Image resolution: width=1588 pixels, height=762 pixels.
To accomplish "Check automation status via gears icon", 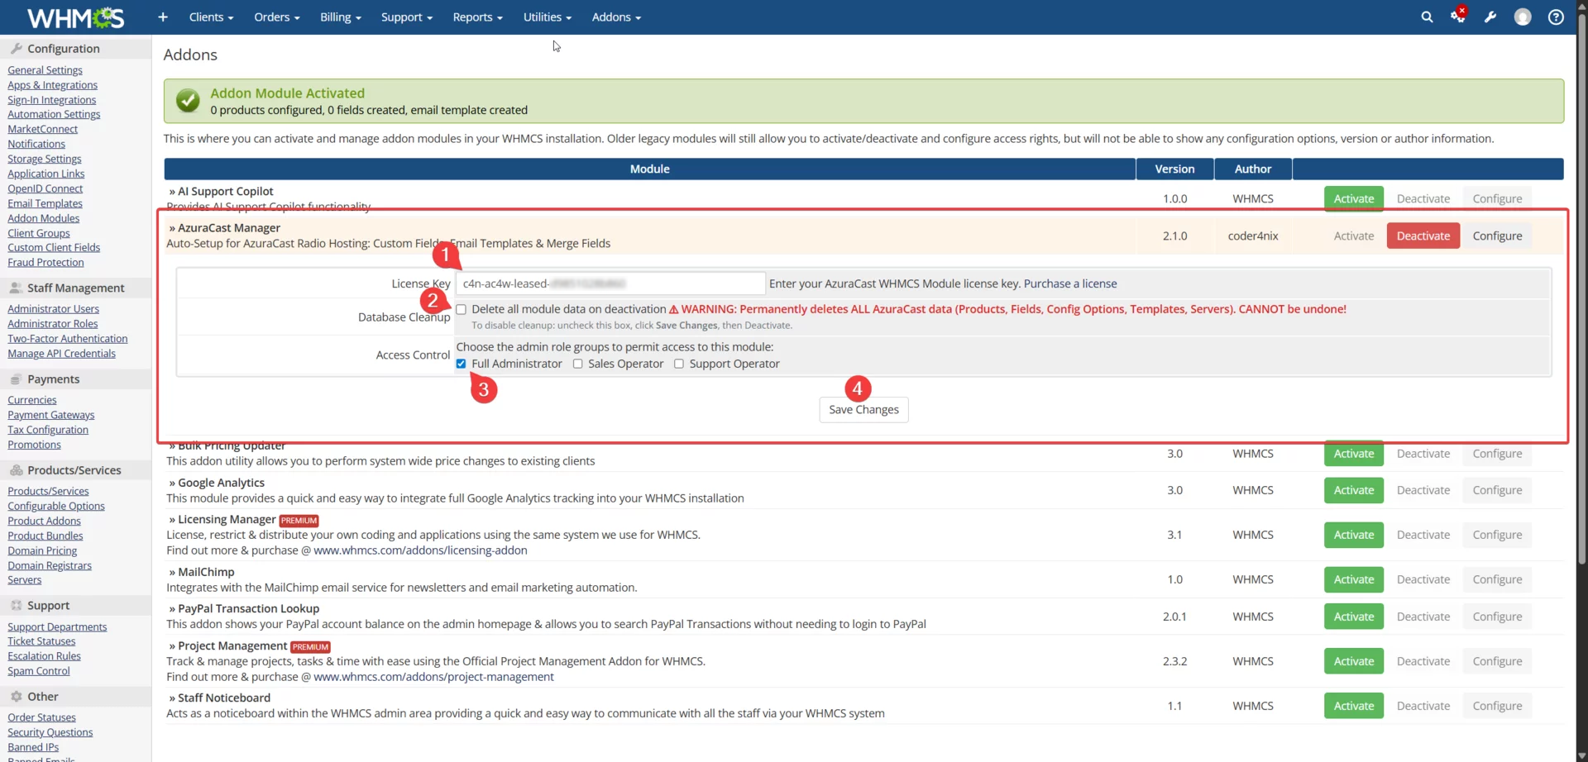I will [x=1458, y=17].
